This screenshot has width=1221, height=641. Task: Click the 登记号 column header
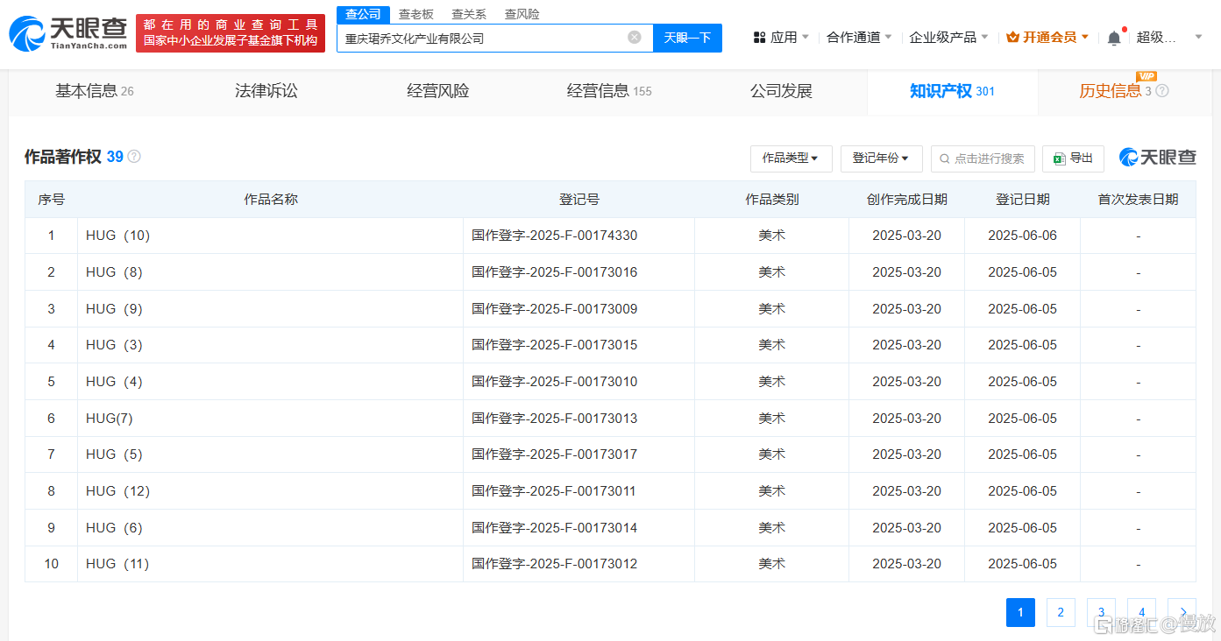coord(579,200)
